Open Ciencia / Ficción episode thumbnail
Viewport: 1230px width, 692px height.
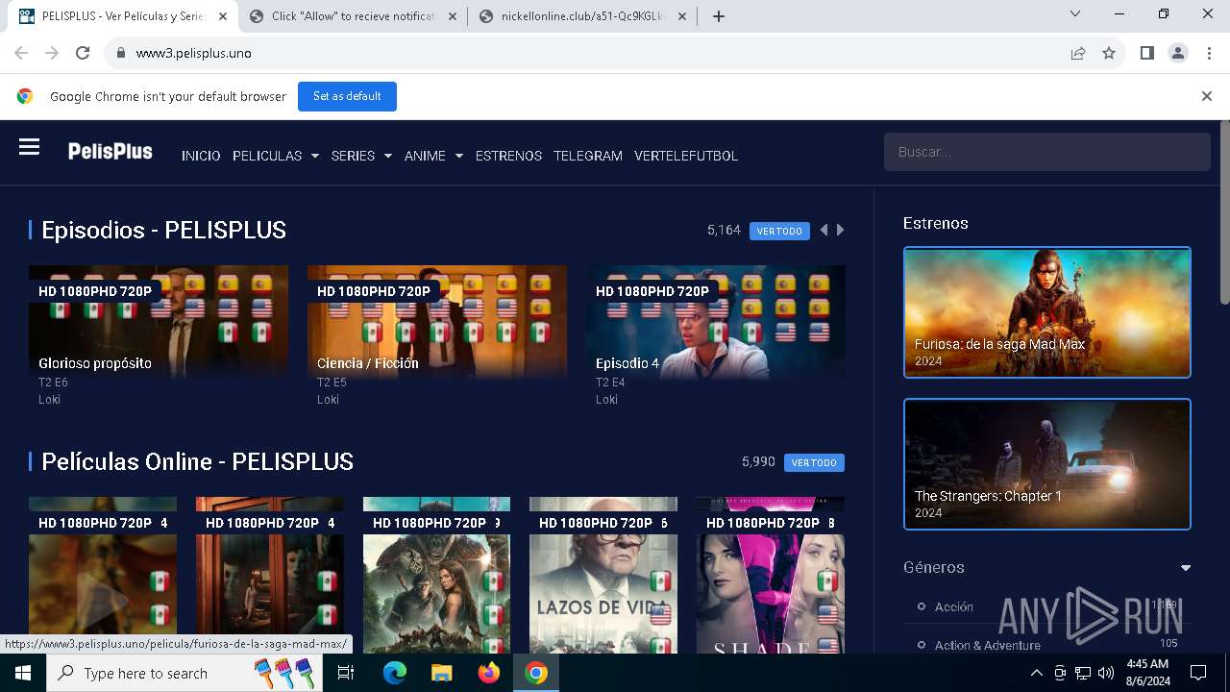point(437,323)
